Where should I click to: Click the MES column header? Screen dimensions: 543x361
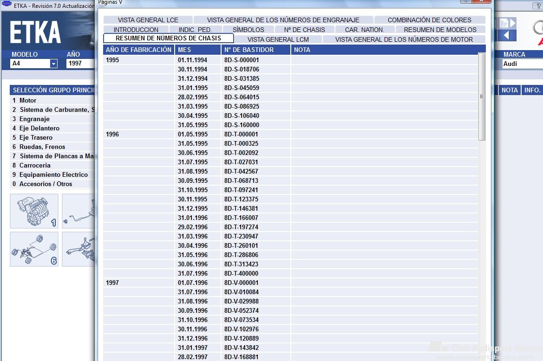click(x=198, y=50)
